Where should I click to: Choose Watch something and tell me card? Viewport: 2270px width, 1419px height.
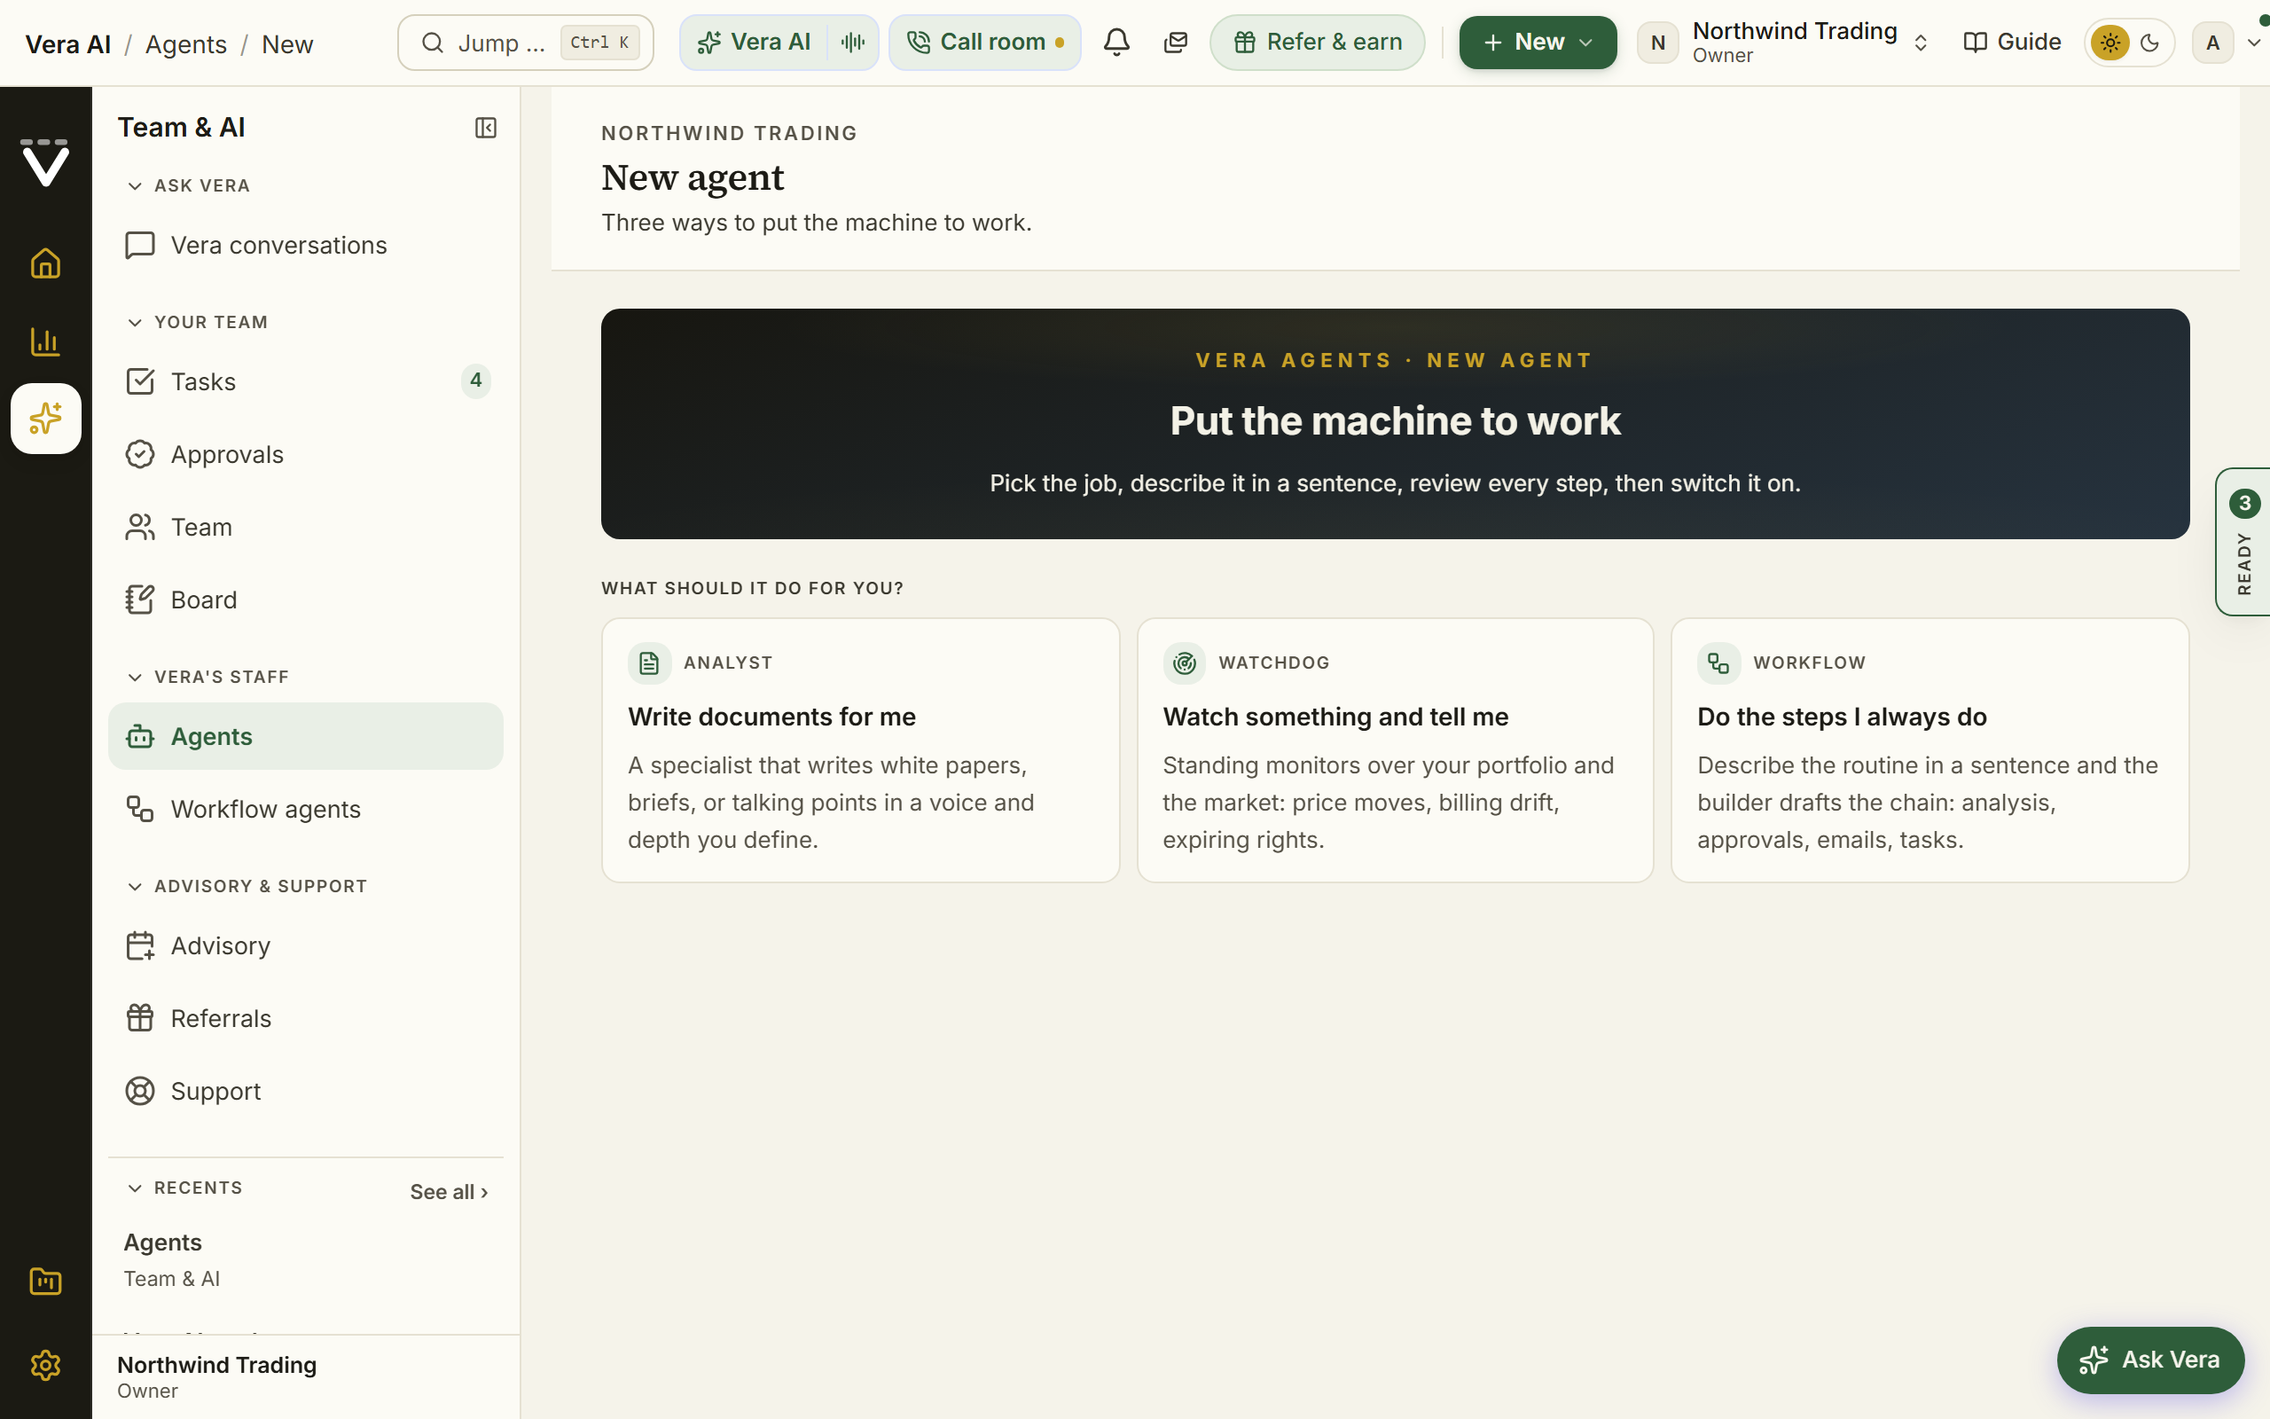(1395, 750)
